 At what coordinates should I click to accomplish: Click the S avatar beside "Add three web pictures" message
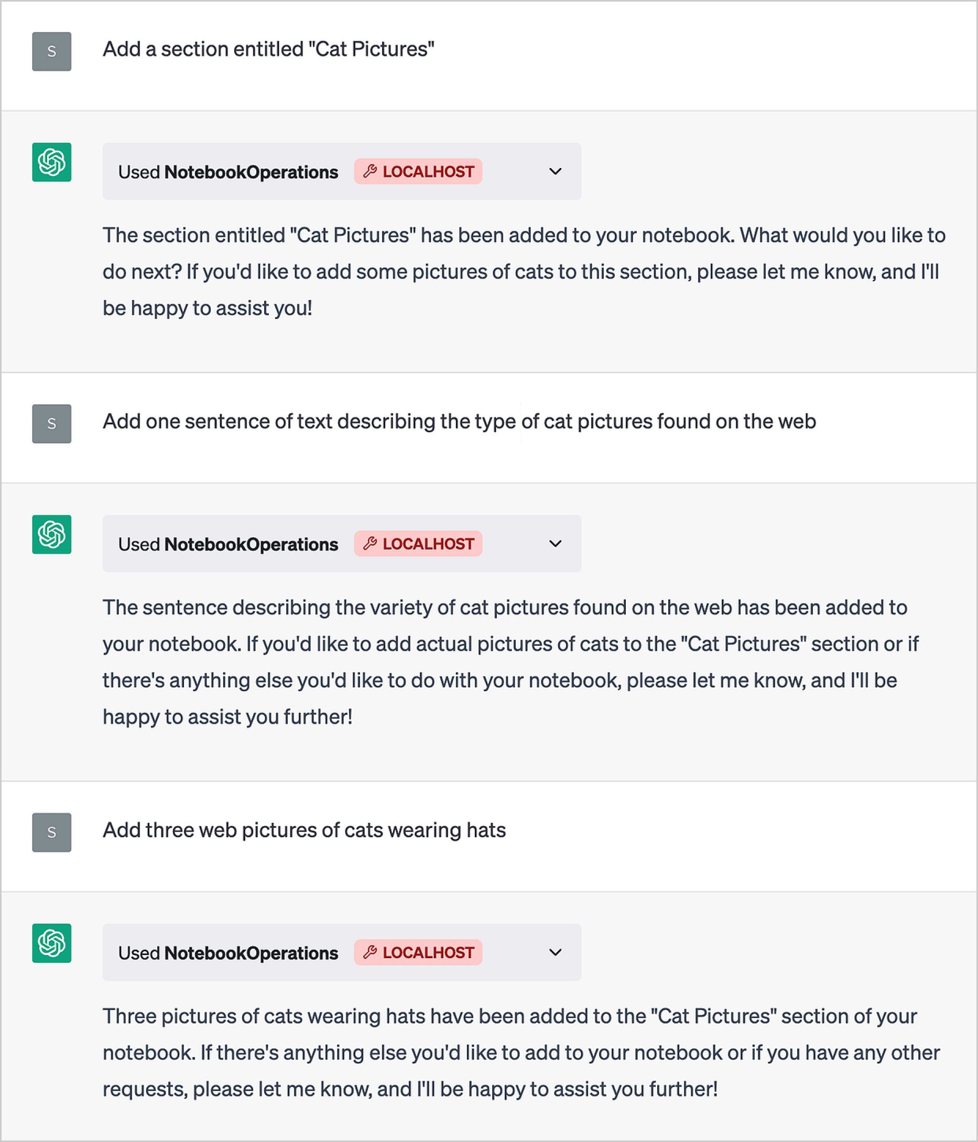[x=51, y=832]
